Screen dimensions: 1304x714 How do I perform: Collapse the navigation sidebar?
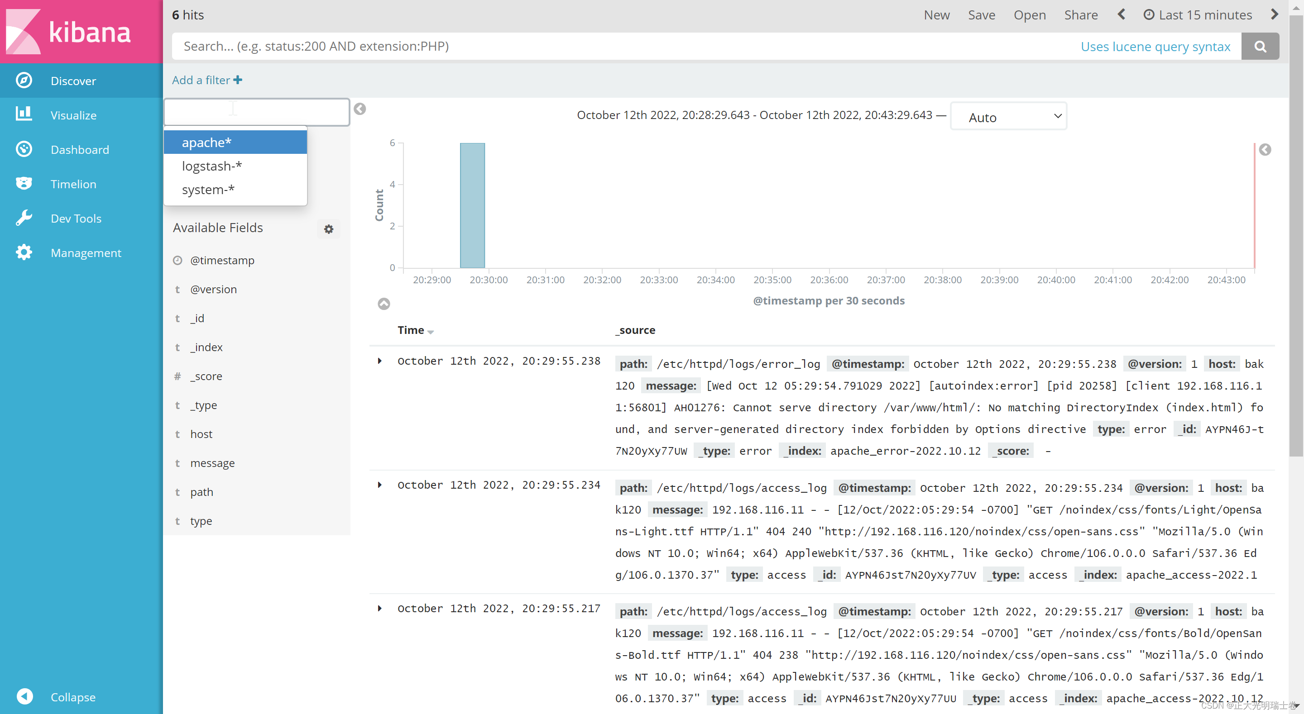[x=24, y=696]
